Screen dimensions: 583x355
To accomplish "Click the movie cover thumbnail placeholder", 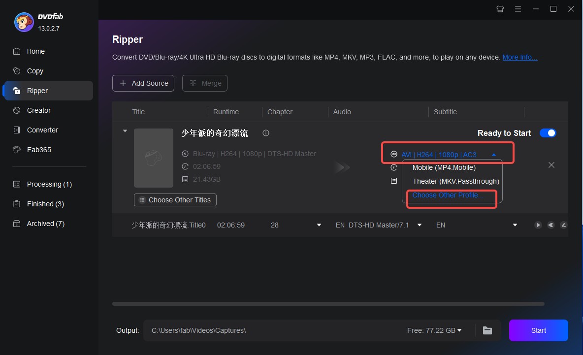I will tap(154, 158).
